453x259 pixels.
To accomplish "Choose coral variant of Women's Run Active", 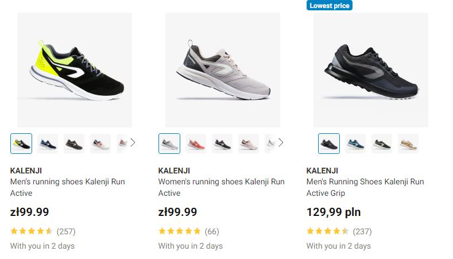I will (196, 143).
